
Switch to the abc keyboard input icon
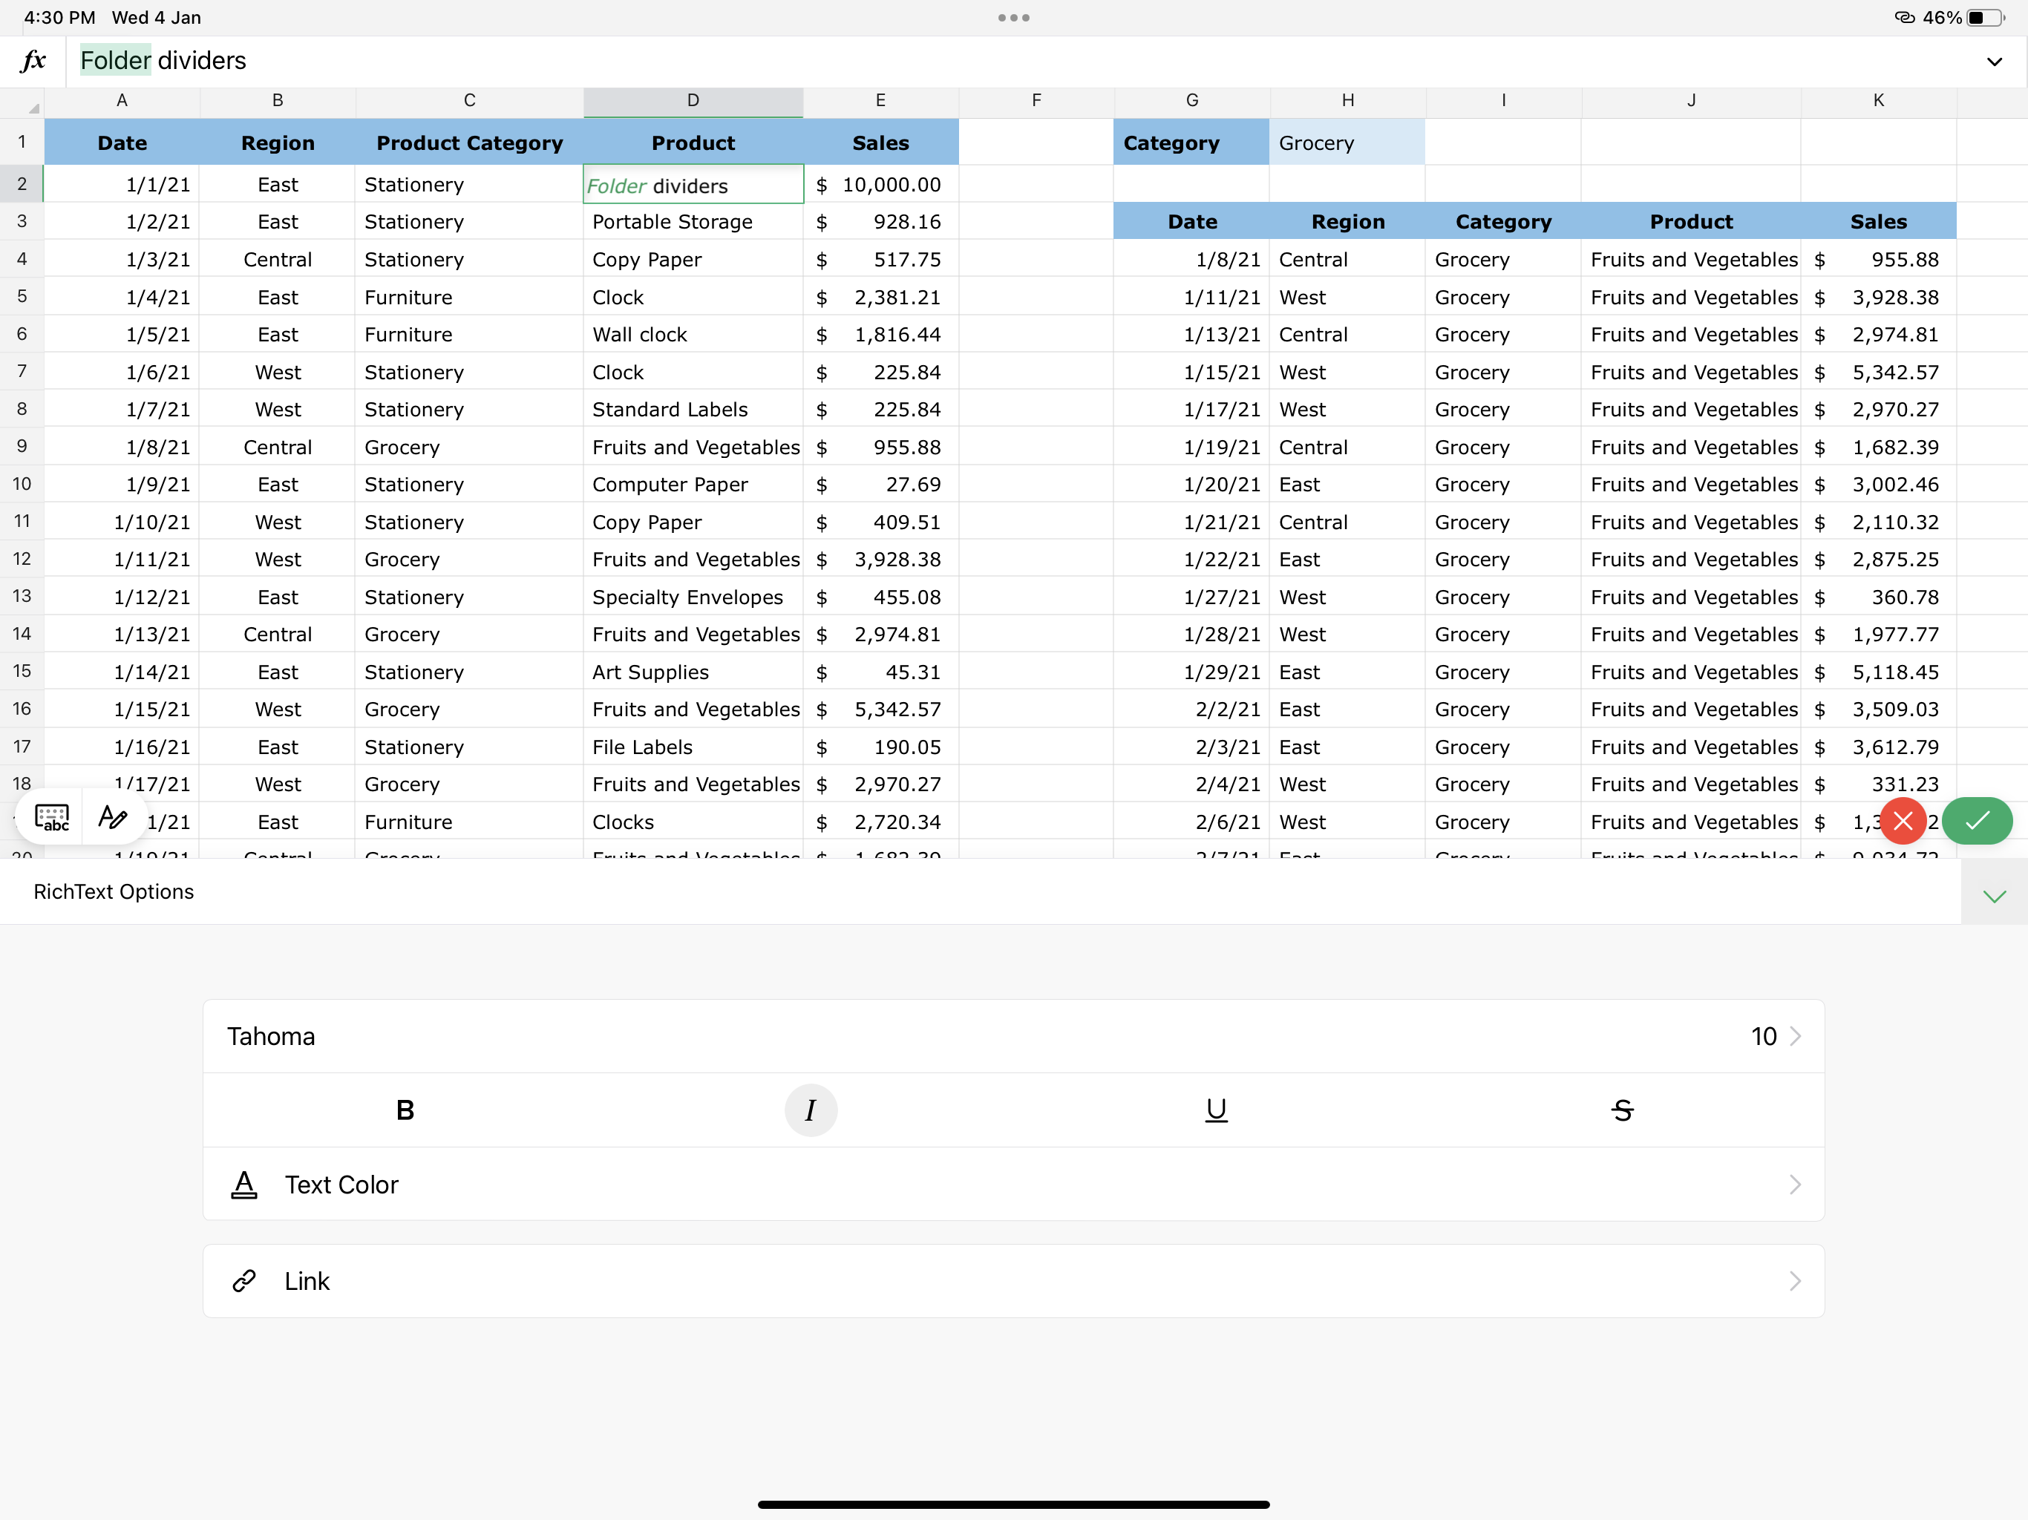(x=51, y=817)
